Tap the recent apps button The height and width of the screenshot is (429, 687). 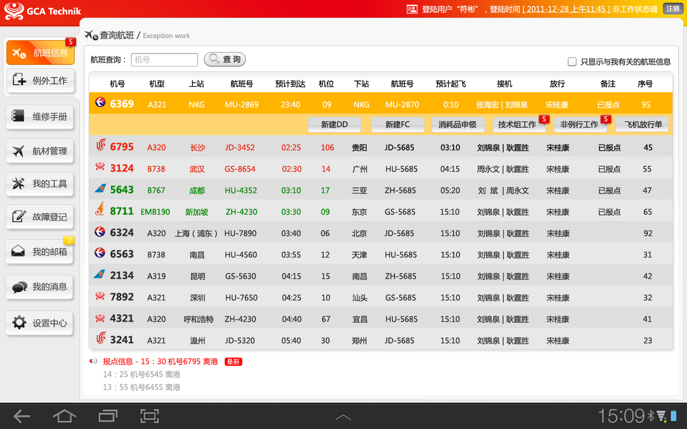point(108,416)
